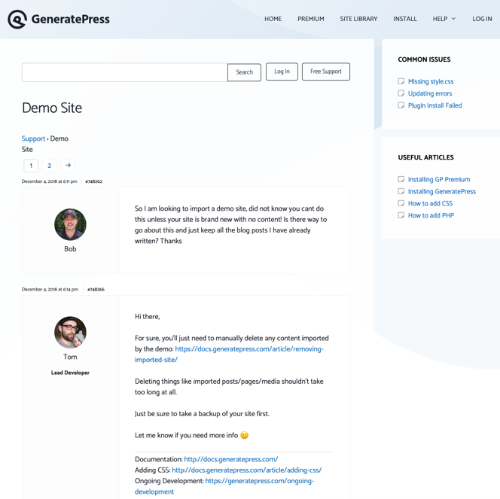
Task: Click the date December 4, 2018 at 6:14 pm
Action: [x=50, y=289]
